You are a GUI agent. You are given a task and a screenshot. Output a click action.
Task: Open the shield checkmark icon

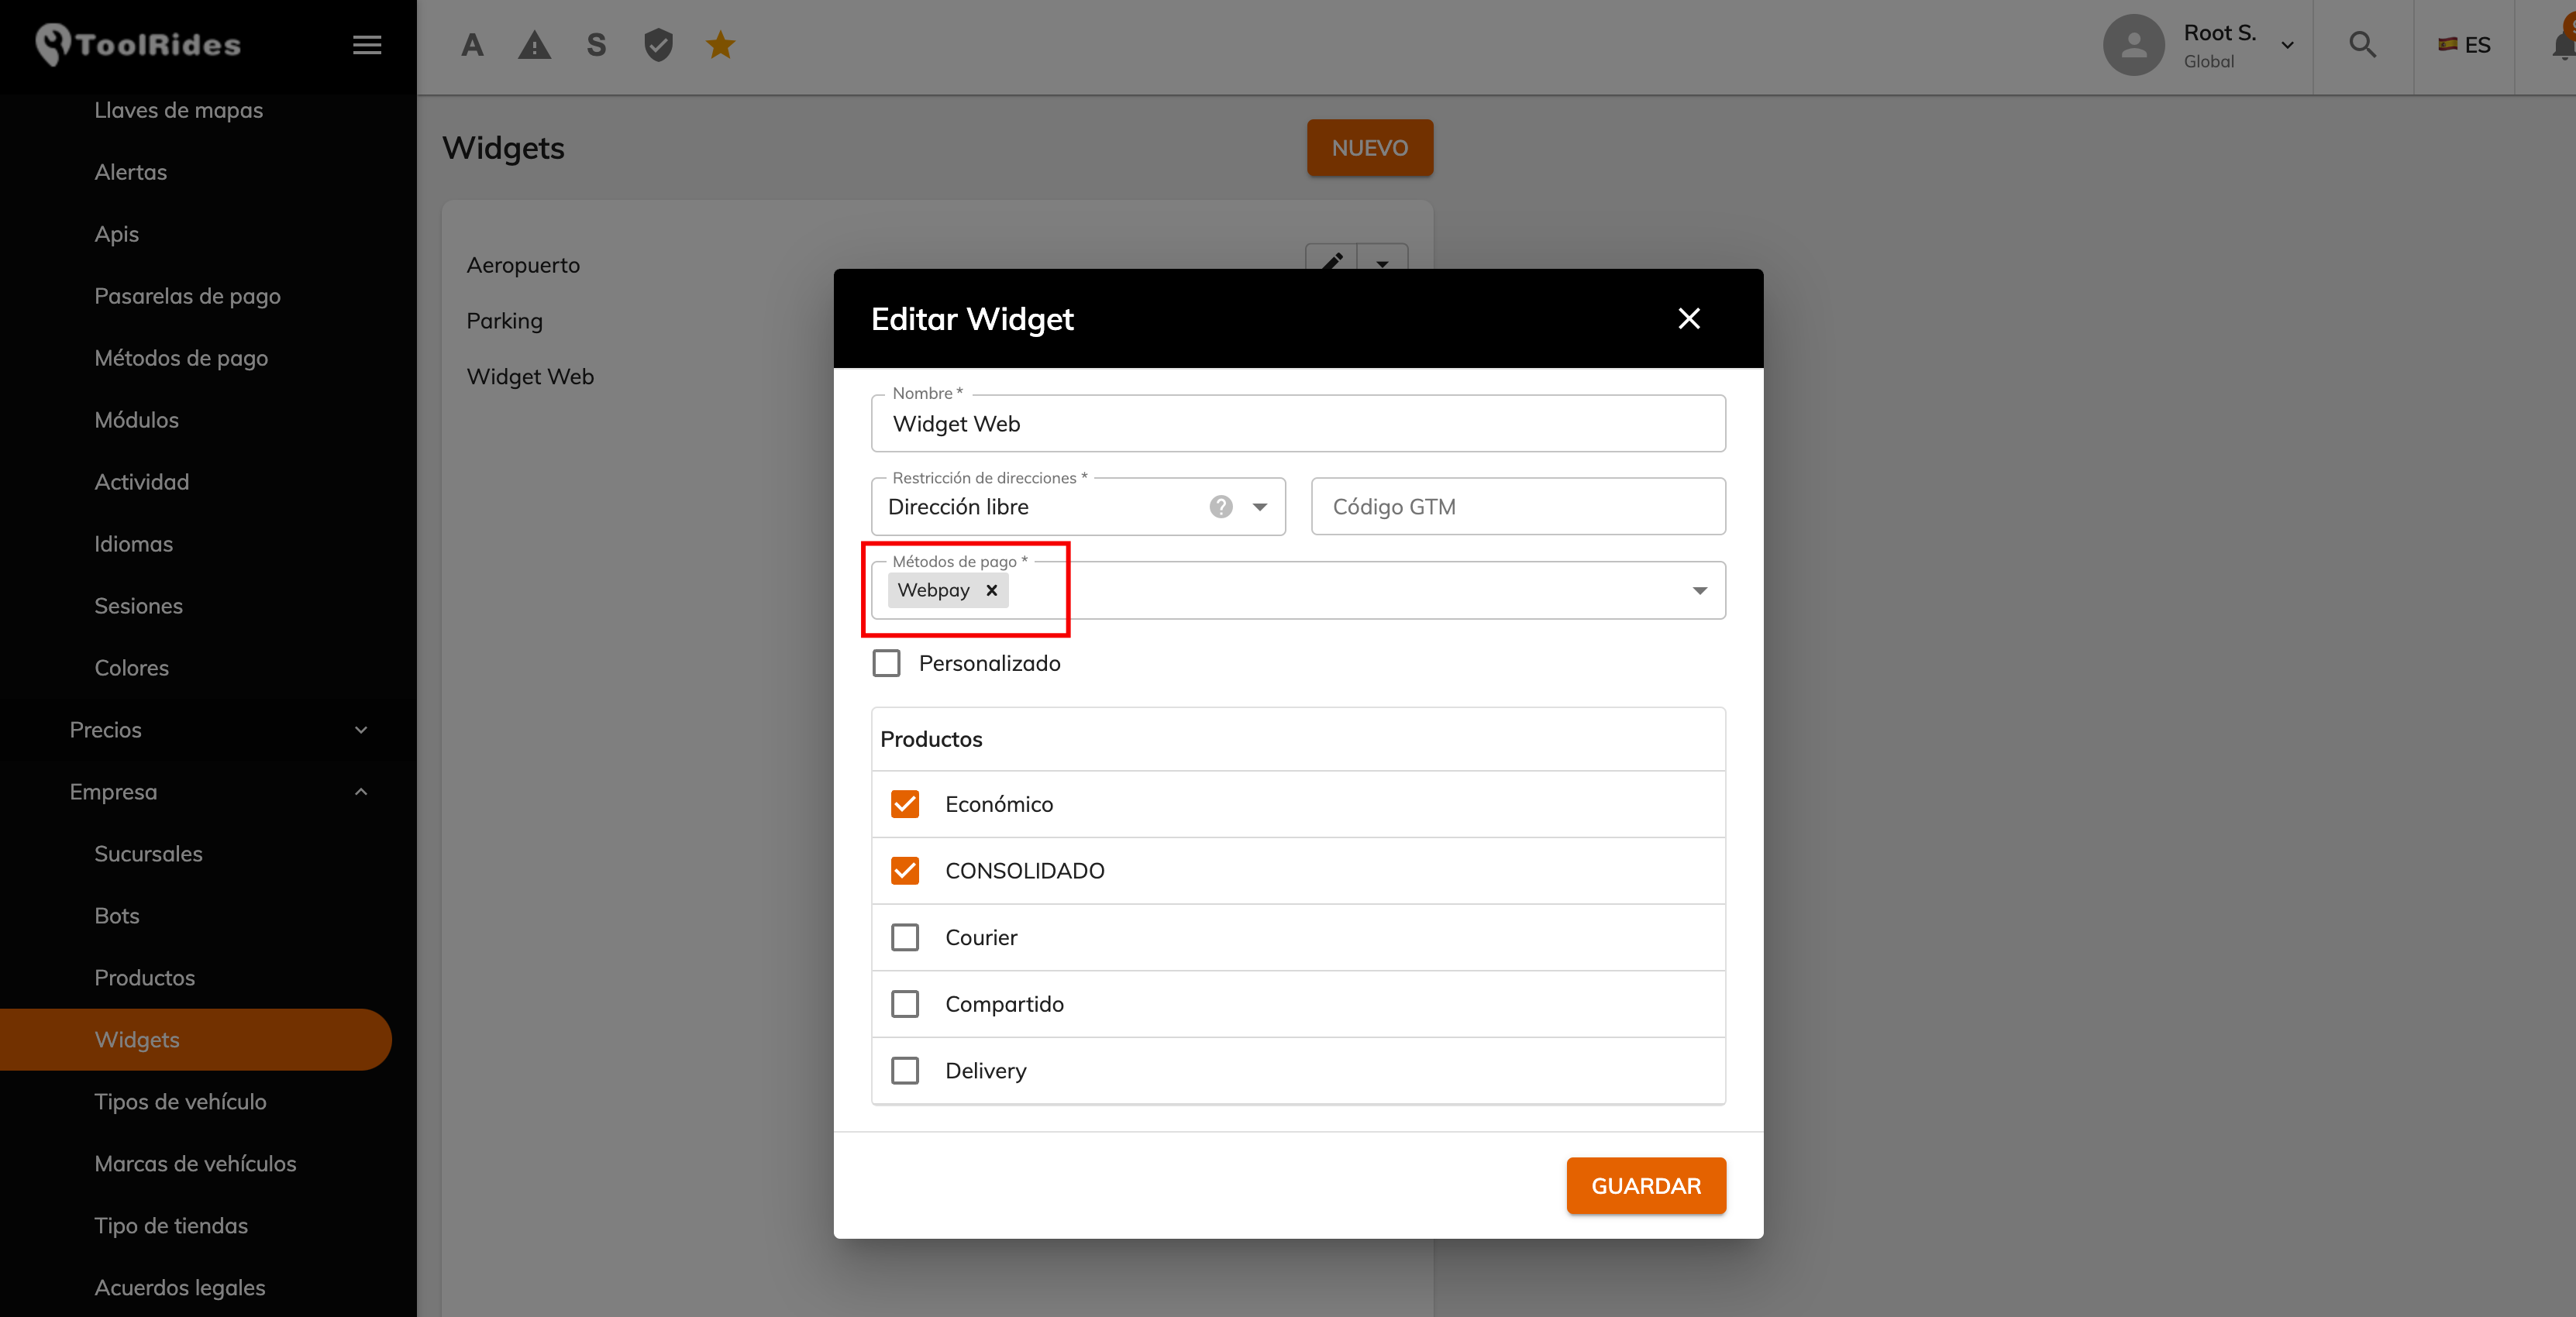pyautogui.click(x=658, y=45)
